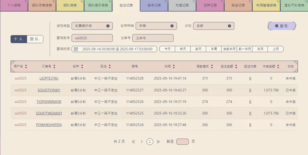Click the 跳至 page number input box
The image size is (308, 155).
pyautogui.click(x=182, y=142)
